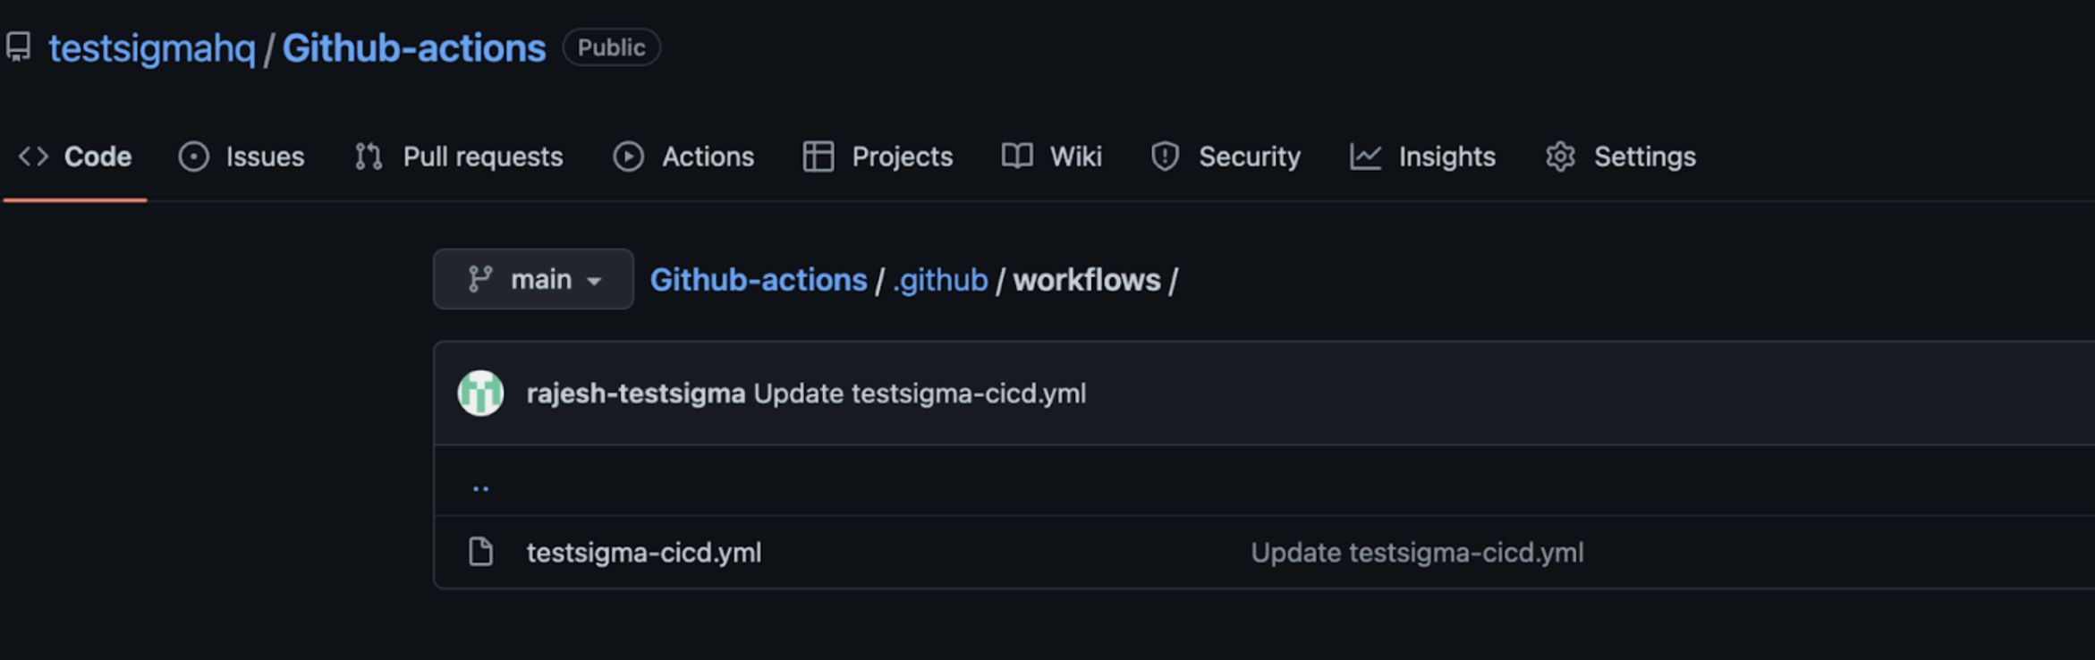Open testsigma-cicd.yml row commit message
The image size is (2095, 660).
(x=1417, y=553)
